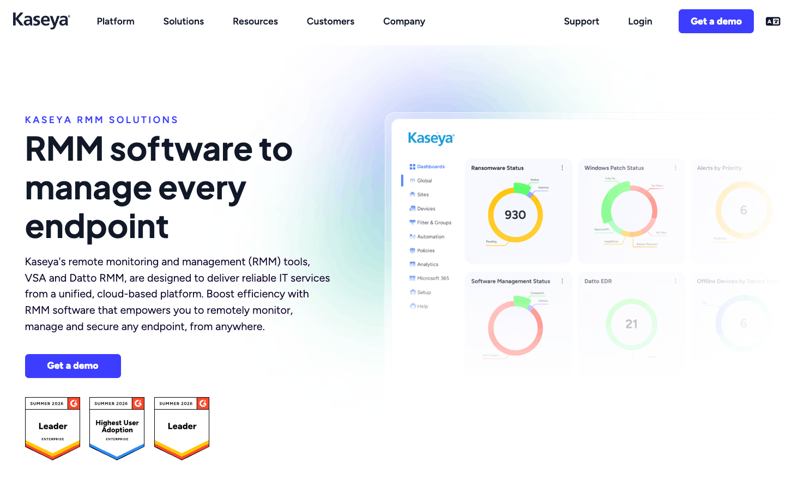Image resolution: width=810 pixels, height=481 pixels.
Task: Click the Alerts by Priority card title
Action: 720,168
